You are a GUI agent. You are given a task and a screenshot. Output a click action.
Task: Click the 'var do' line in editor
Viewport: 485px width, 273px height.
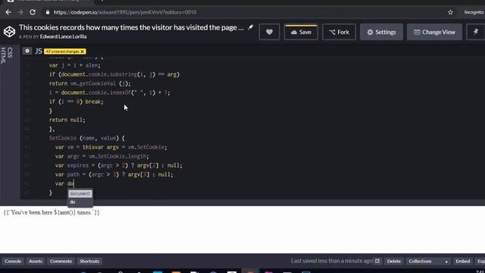(x=64, y=184)
